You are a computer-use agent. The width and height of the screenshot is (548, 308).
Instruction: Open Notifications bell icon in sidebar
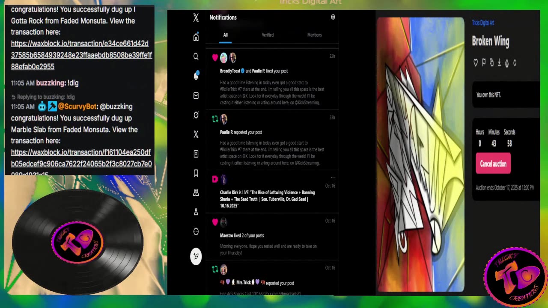click(x=196, y=76)
